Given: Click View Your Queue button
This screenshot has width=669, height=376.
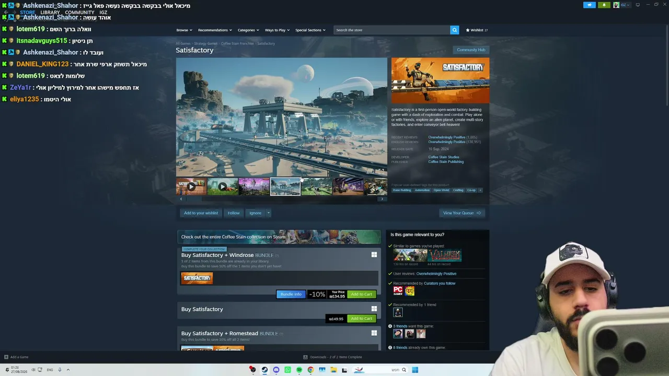Looking at the screenshot, I should click(462, 213).
